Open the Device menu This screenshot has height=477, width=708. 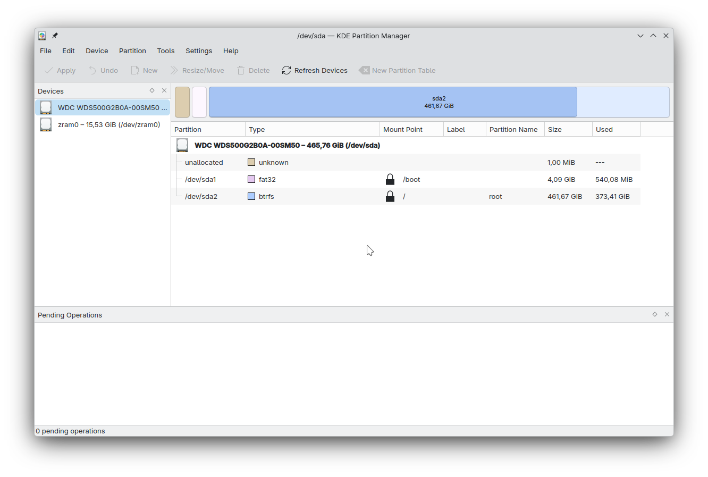click(97, 51)
